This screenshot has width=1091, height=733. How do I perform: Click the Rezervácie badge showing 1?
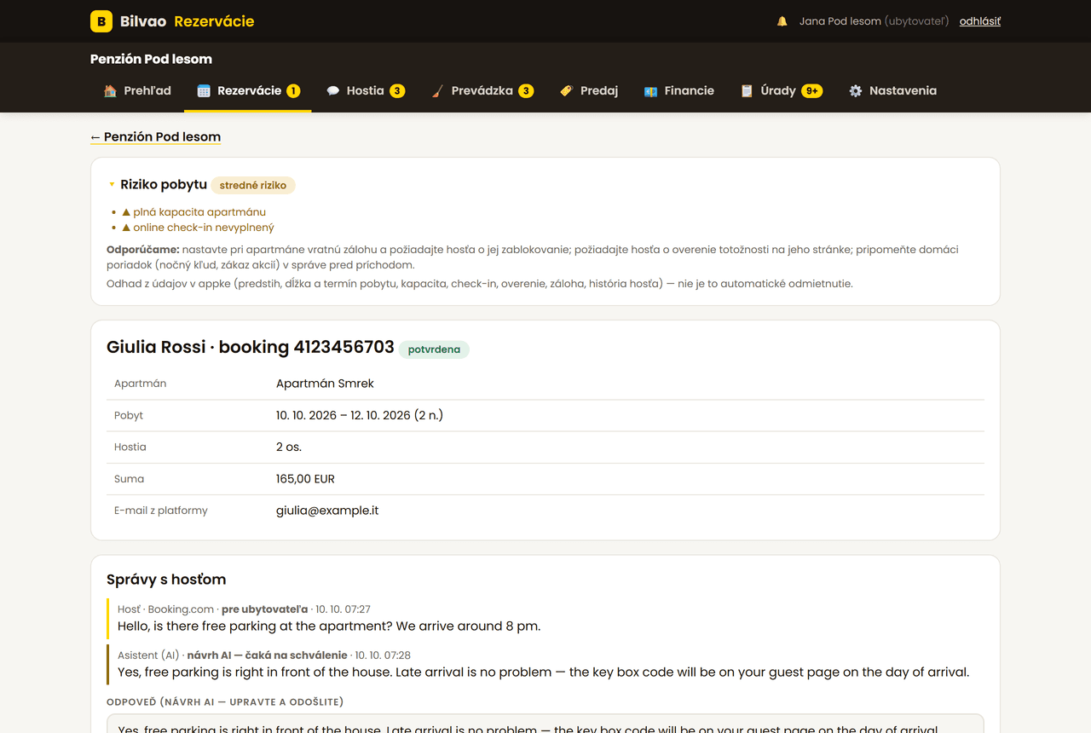pyautogui.click(x=293, y=90)
